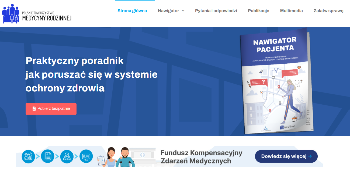Open the Załatw sprawę menu item

328,11
